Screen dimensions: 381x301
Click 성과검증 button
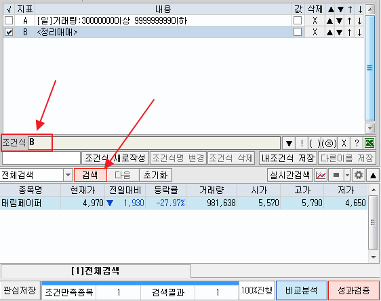click(354, 290)
